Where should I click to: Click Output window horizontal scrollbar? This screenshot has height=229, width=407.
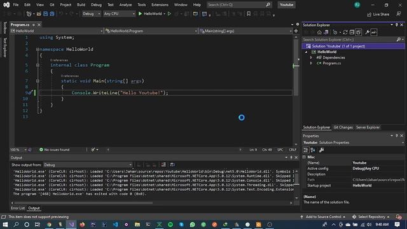(83, 203)
